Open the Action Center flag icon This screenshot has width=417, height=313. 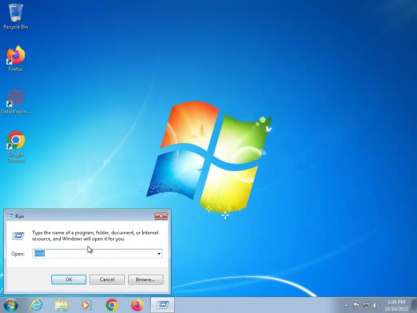click(x=356, y=305)
